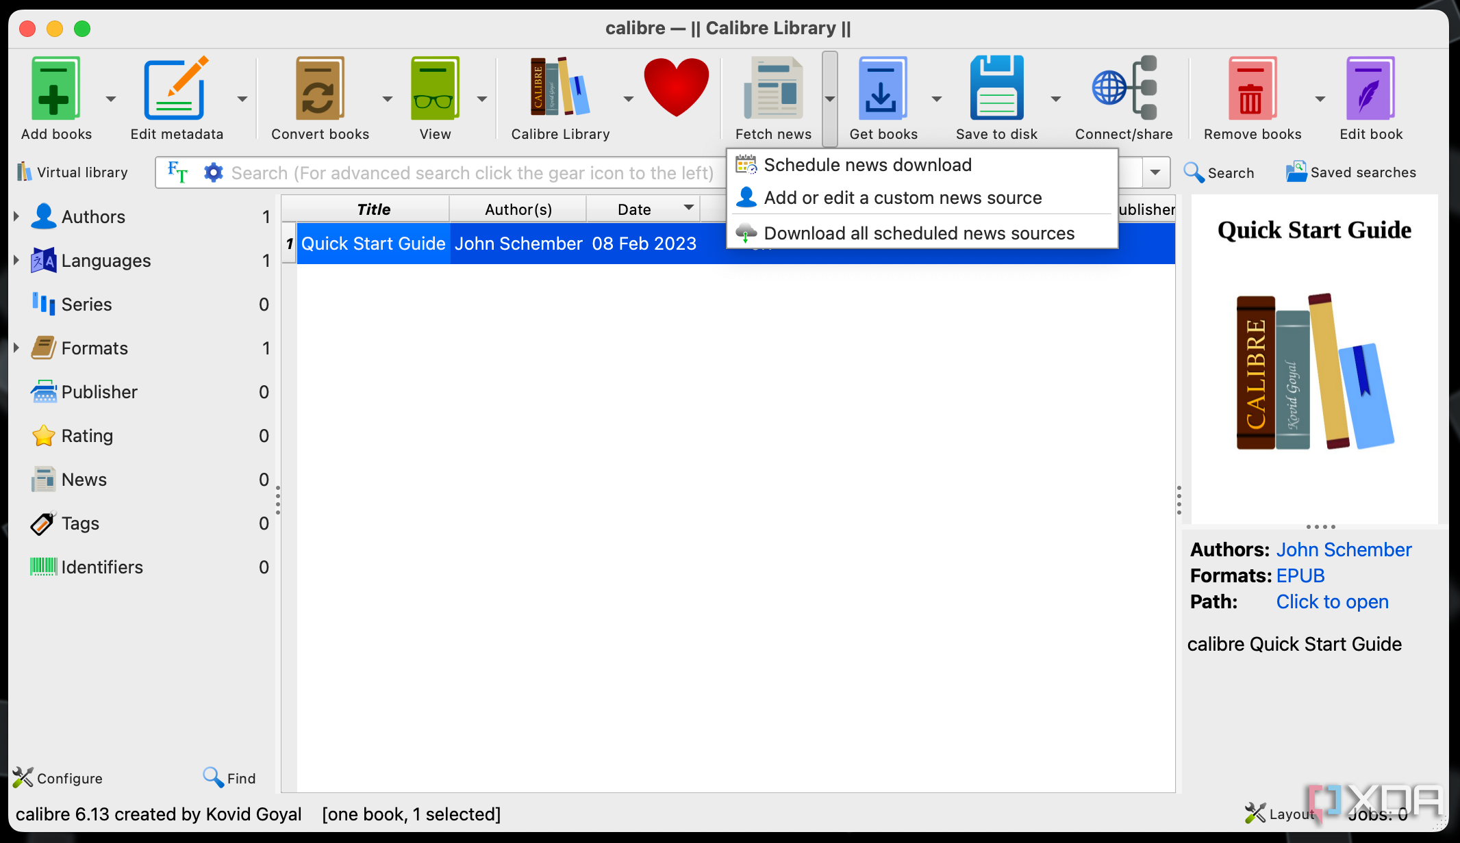Click the Virtual library button

click(x=73, y=172)
